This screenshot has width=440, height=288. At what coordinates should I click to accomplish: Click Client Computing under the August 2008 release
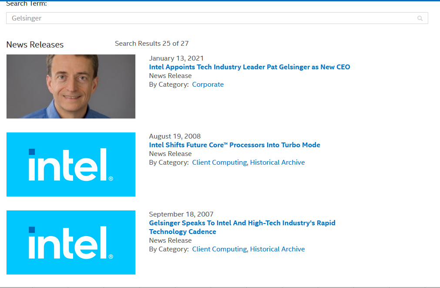tap(219, 163)
